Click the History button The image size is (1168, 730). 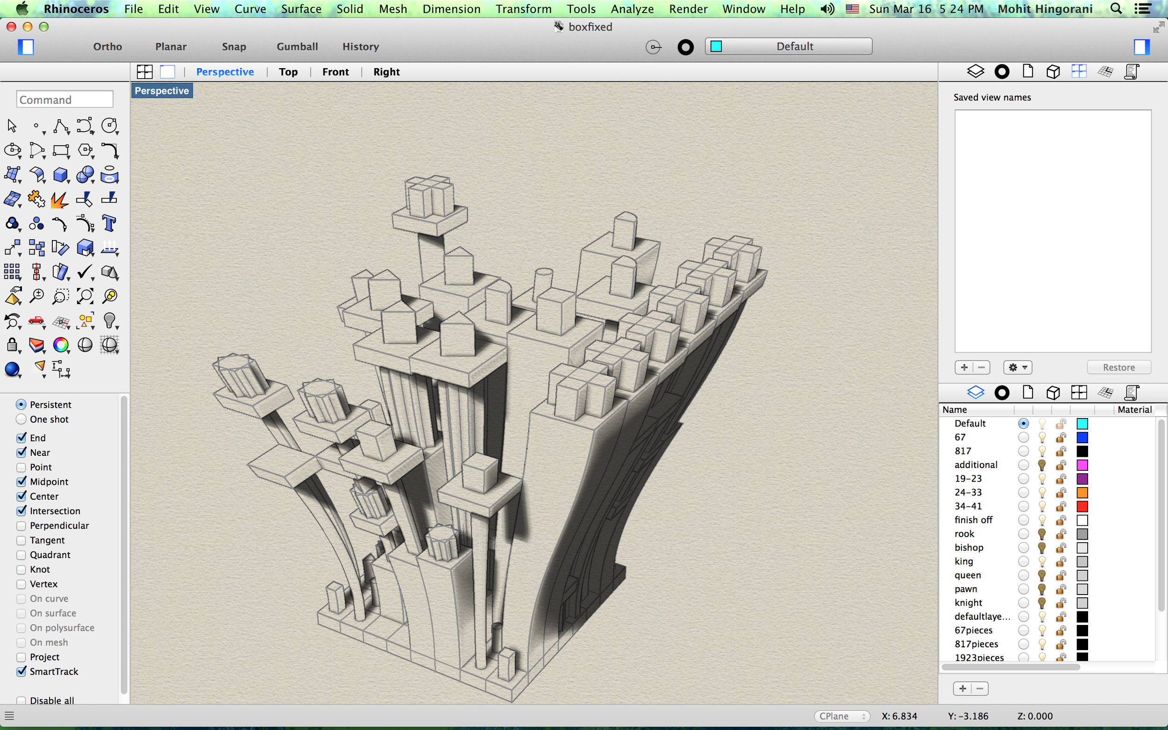[360, 47]
